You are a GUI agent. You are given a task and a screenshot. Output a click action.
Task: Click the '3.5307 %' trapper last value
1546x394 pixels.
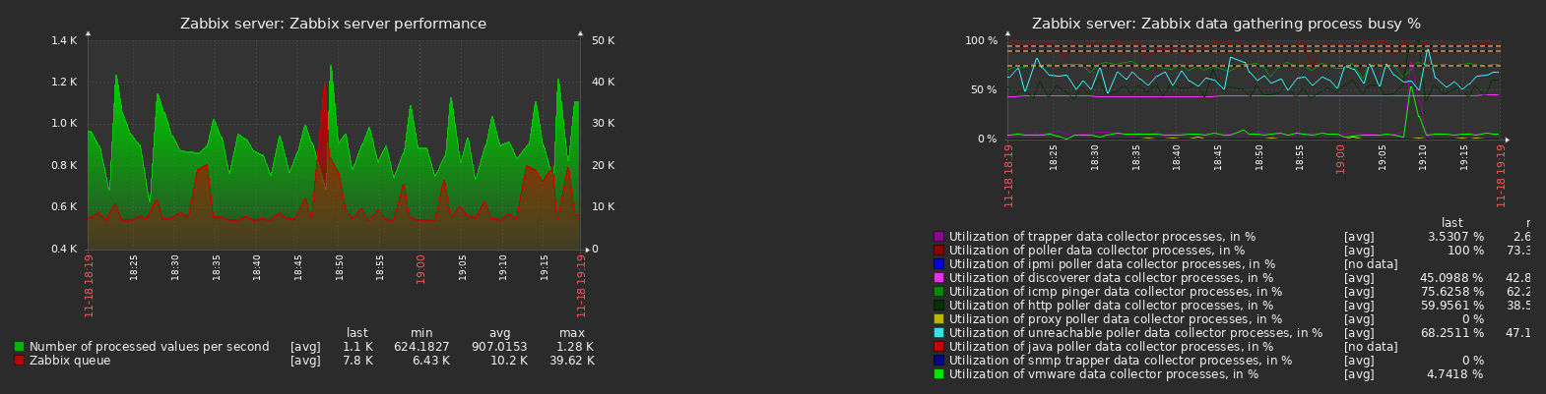click(x=1455, y=237)
